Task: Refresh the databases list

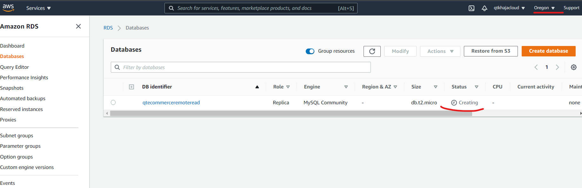Action: pyautogui.click(x=372, y=51)
